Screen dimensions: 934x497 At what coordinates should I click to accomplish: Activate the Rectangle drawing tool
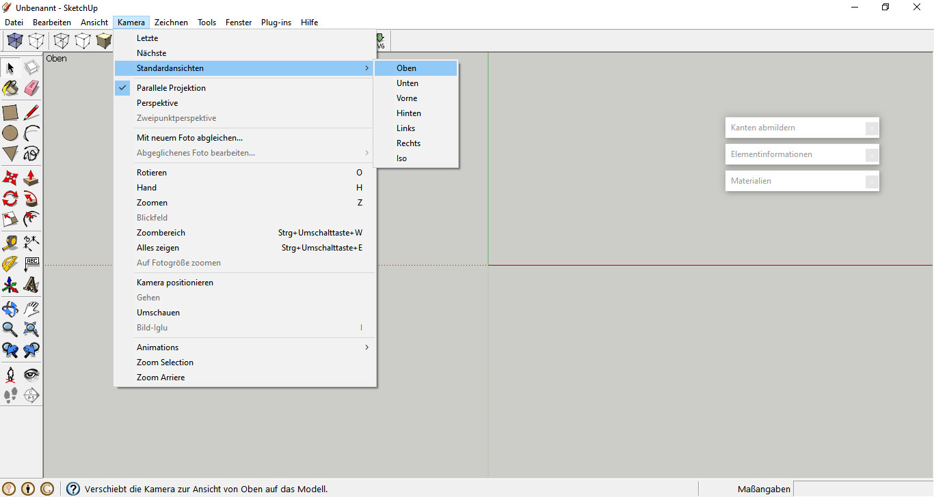coord(10,113)
